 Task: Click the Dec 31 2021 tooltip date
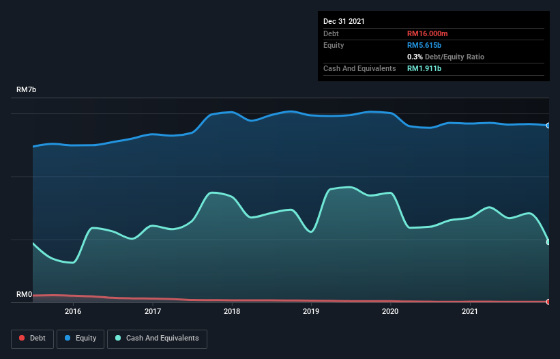(344, 21)
